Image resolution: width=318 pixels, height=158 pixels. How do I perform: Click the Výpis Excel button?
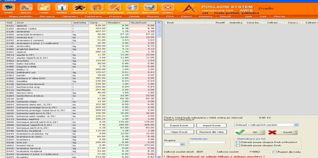click(179, 132)
